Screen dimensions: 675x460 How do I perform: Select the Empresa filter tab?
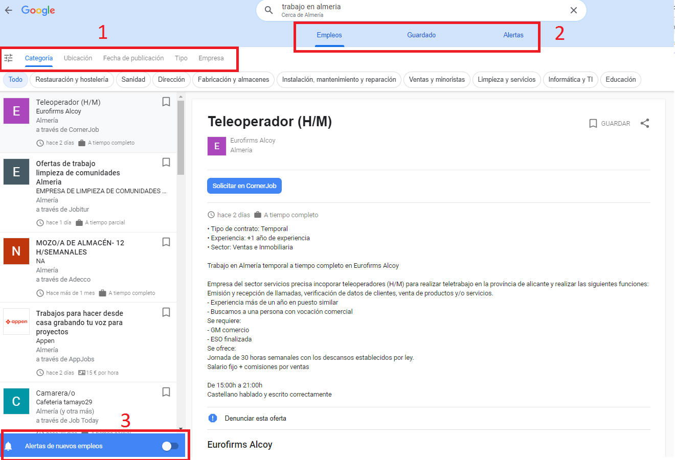pyautogui.click(x=211, y=58)
